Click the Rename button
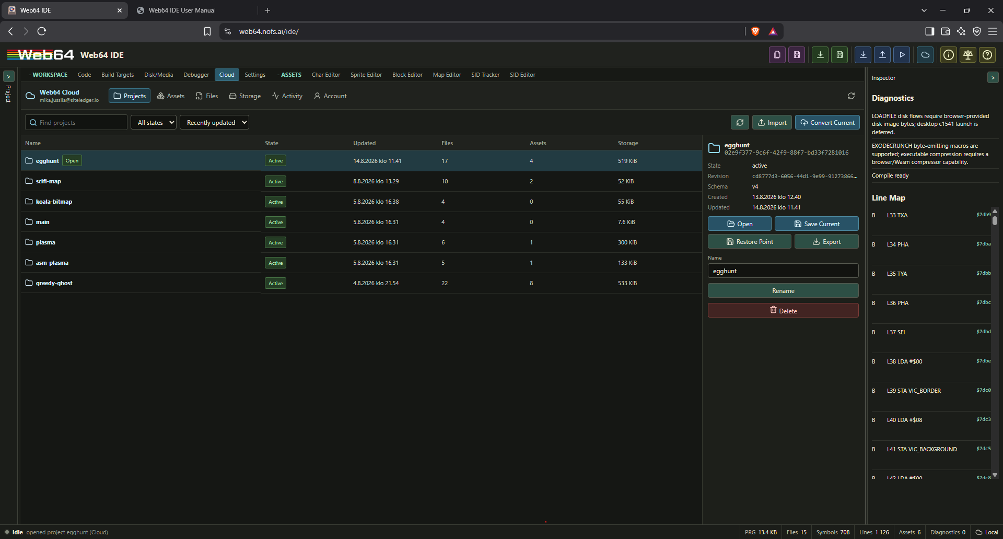The height and width of the screenshot is (539, 1003). [x=783, y=290]
